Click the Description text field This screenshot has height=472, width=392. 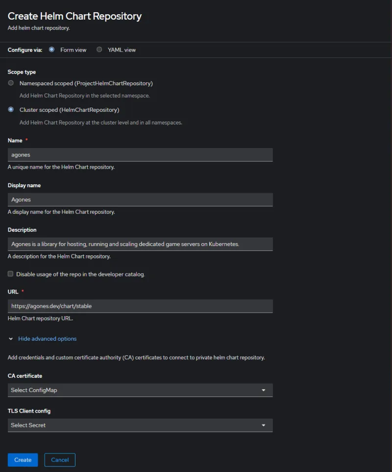coord(140,244)
